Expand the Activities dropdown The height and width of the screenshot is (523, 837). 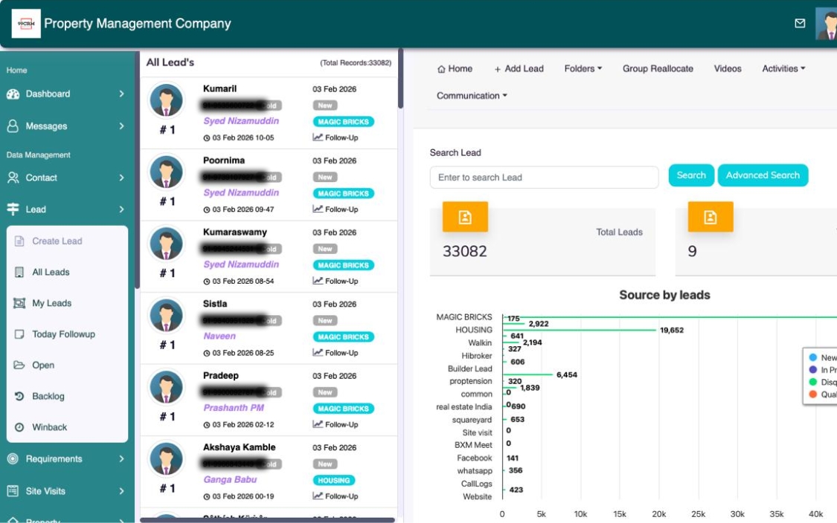[x=783, y=68]
